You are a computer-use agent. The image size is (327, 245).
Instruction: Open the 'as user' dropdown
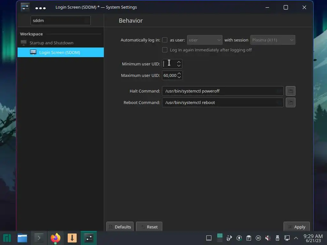tap(205, 40)
